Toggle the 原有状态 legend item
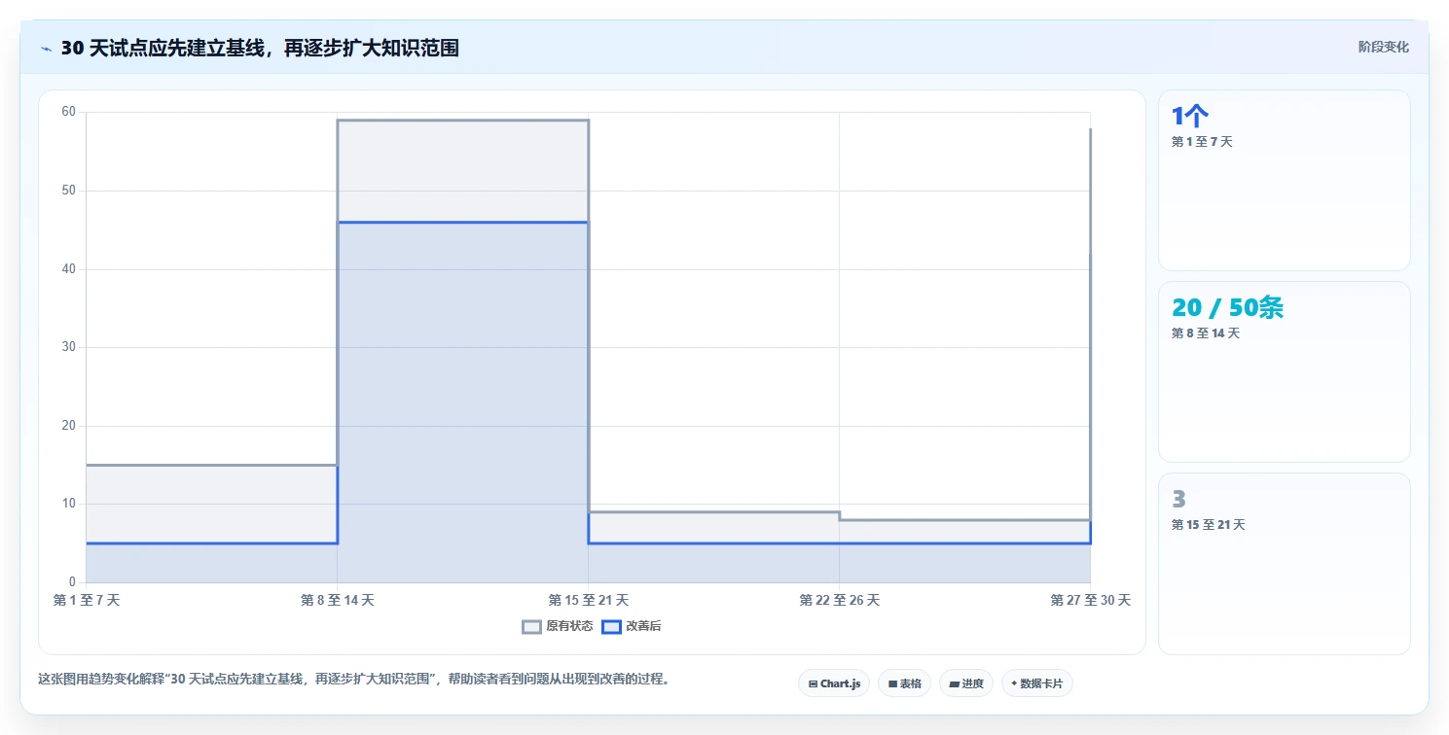Viewport: 1449px width, 735px height. pos(558,626)
